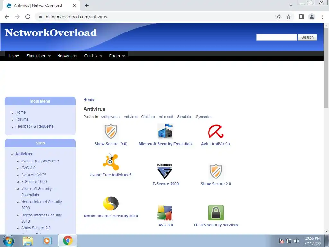This screenshot has width=329, height=247.
Task: Open Forums in the Main Menu
Action: click(22, 119)
